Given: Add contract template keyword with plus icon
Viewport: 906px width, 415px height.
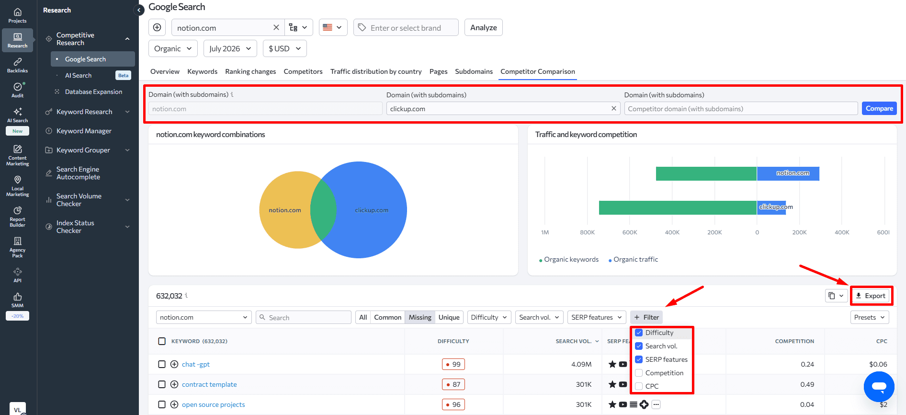Looking at the screenshot, I should tap(174, 384).
